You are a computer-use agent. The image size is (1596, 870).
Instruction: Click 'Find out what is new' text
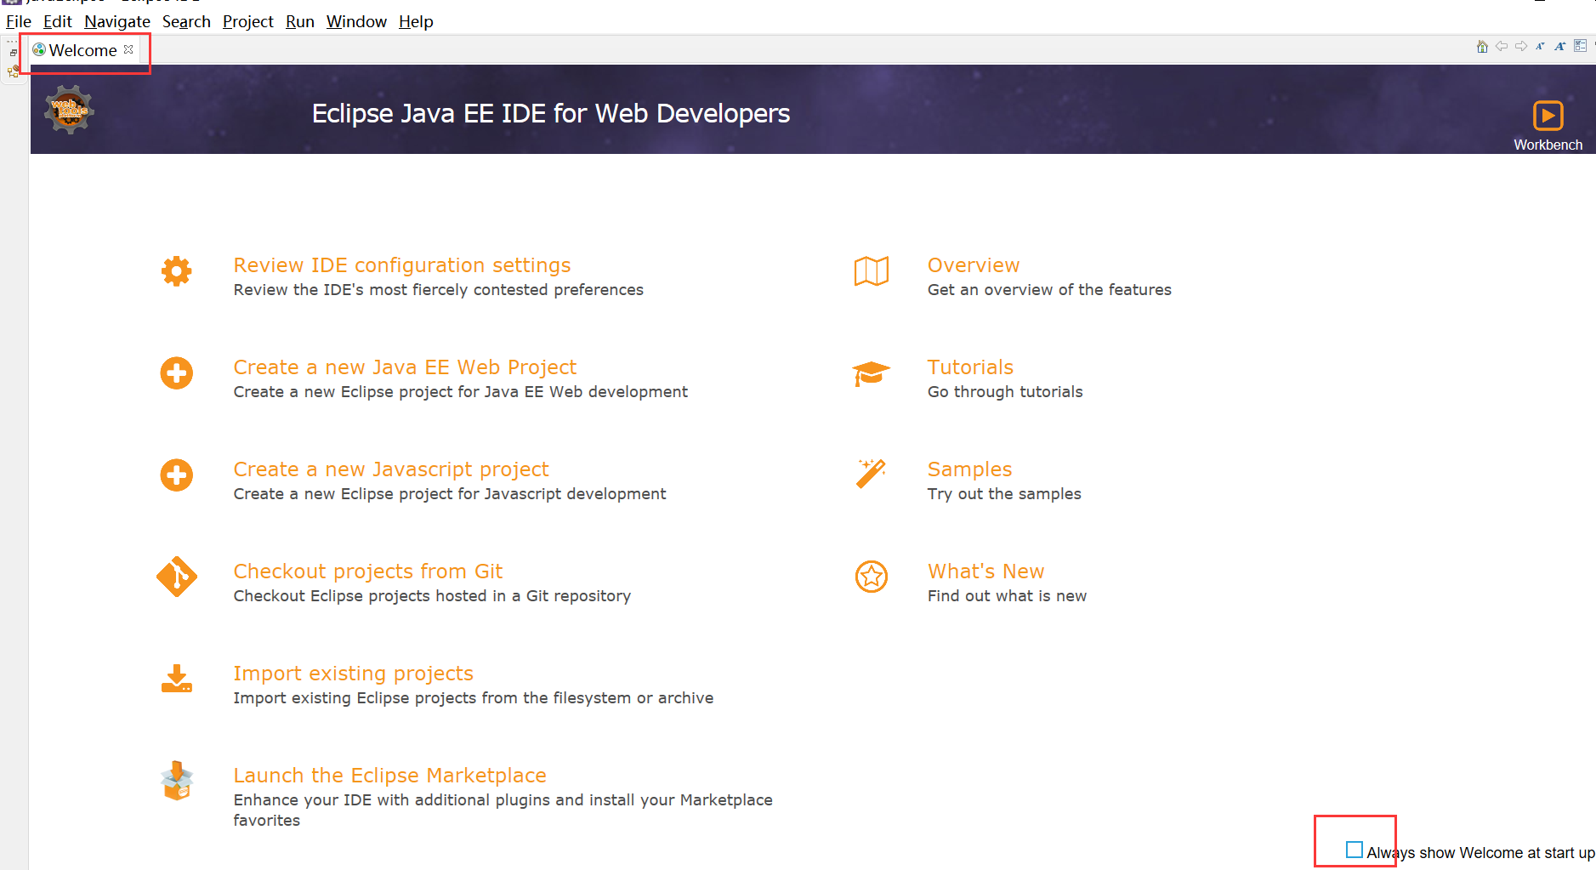(x=1007, y=596)
